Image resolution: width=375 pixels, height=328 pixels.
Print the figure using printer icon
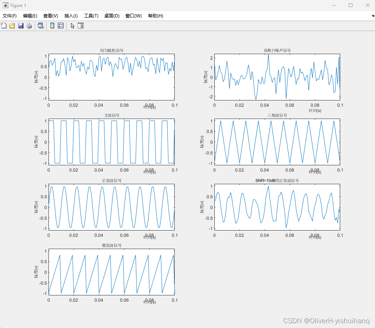point(29,26)
